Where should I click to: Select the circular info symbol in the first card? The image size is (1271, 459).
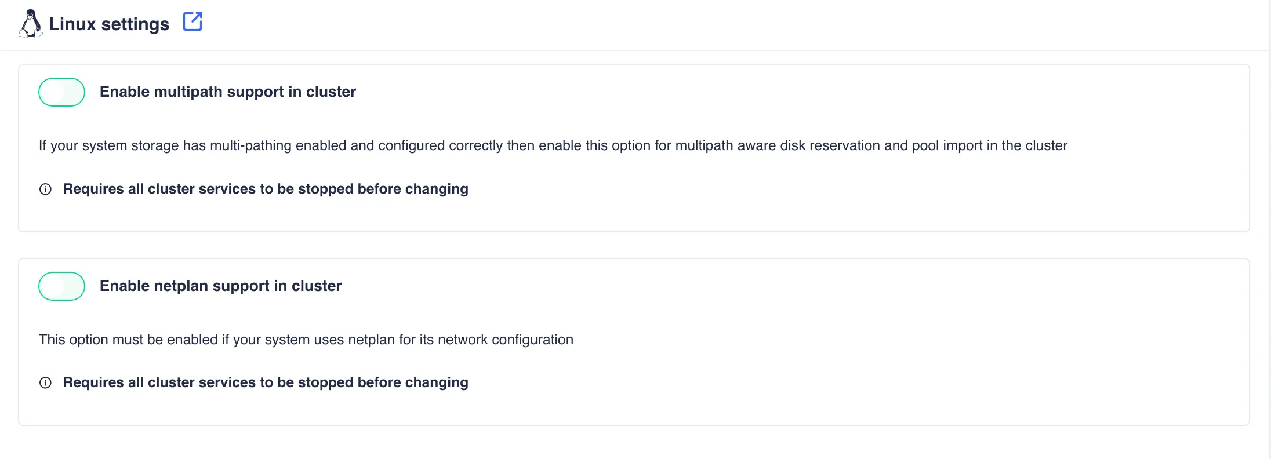pos(46,189)
